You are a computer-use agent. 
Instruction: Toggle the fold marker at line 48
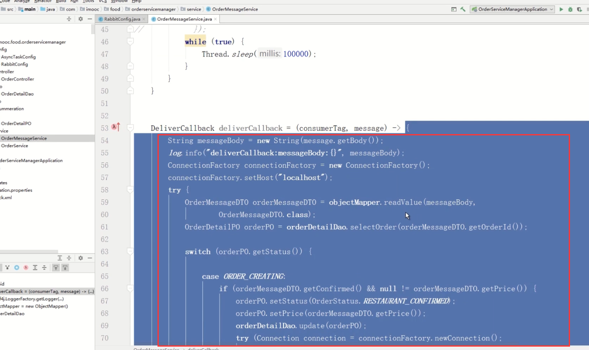click(x=130, y=66)
